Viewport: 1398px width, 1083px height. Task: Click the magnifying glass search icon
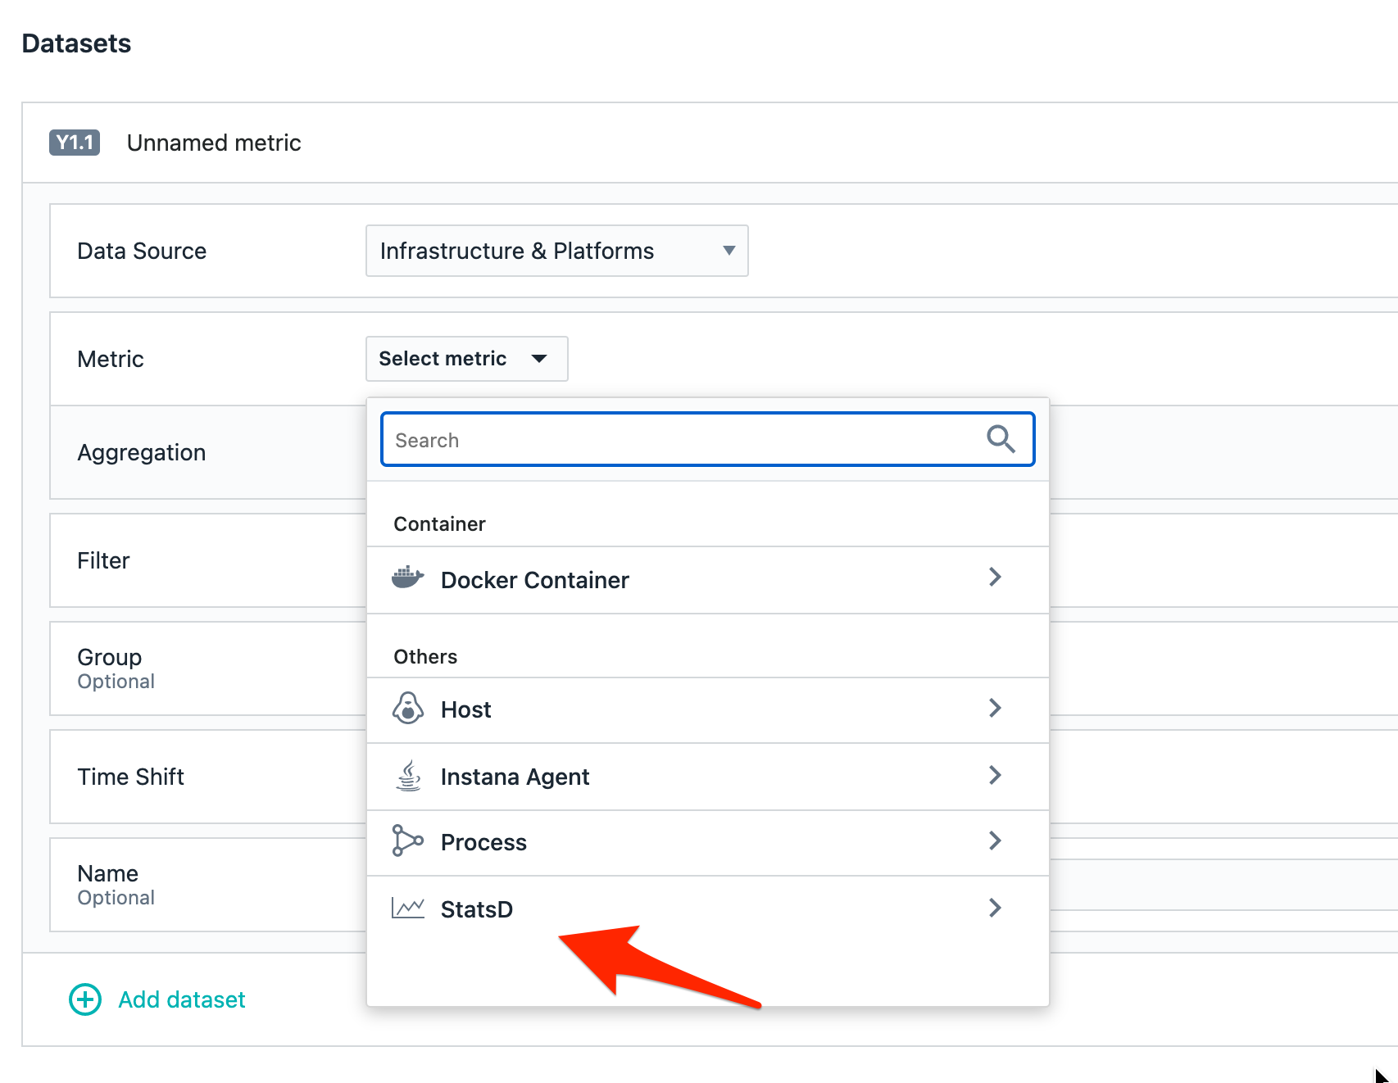(1001, 439)
